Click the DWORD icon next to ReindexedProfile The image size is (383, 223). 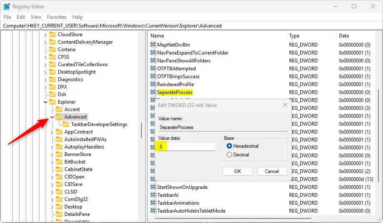tap(153, 84)
